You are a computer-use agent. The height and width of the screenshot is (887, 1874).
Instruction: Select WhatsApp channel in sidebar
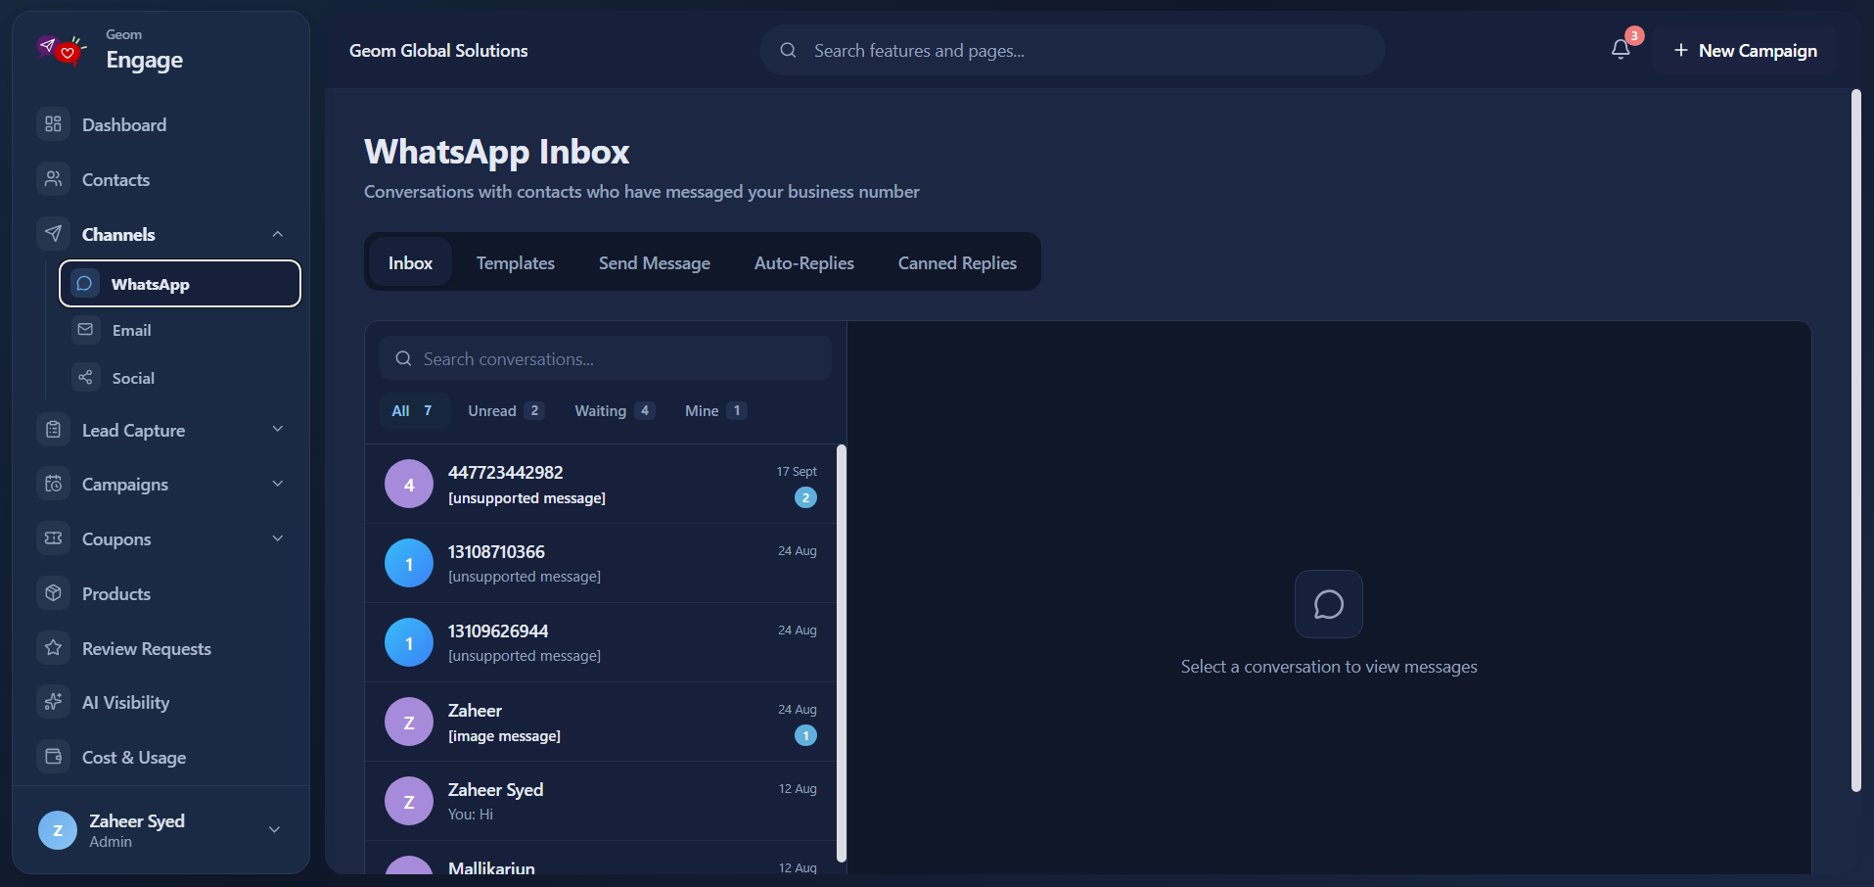[180, 284]
